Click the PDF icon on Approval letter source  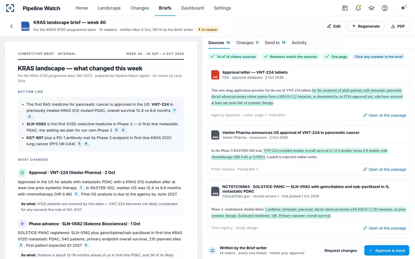(x=215, y=75)
